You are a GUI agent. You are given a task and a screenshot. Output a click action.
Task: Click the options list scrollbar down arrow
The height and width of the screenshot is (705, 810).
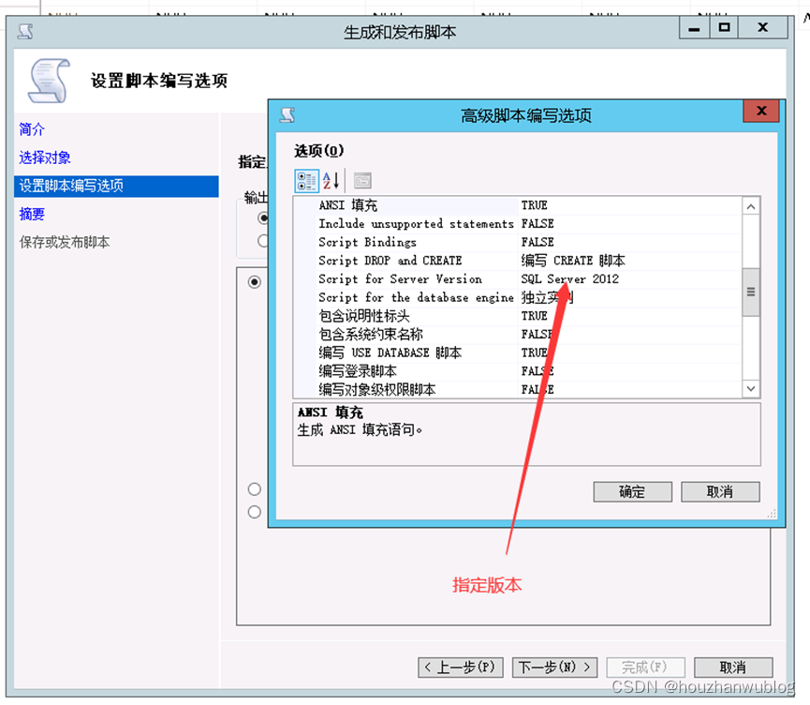750,388
